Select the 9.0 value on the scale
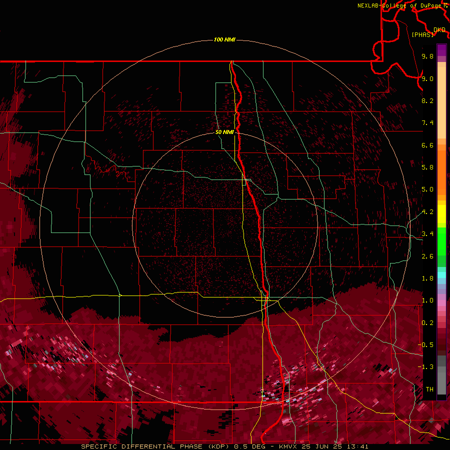Viewport: 450px width, 450px height. pos(427,78)
